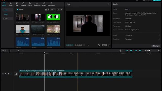Expand the Library section in sidebar

[x=8, y=18]
